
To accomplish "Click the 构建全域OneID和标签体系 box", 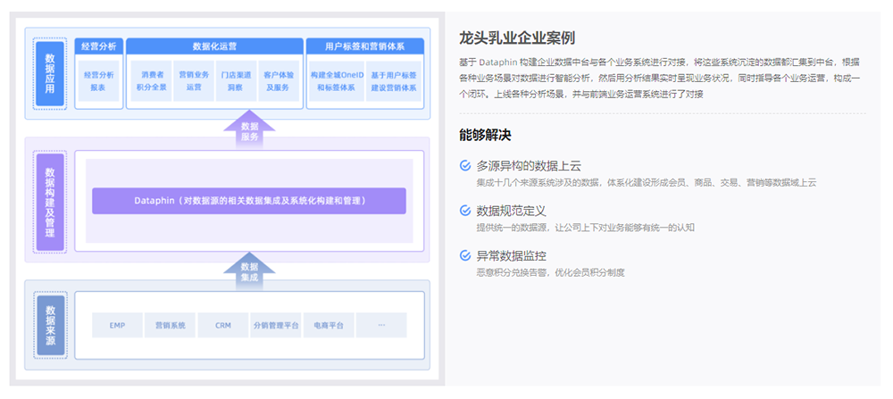I will tap(337, 81).
